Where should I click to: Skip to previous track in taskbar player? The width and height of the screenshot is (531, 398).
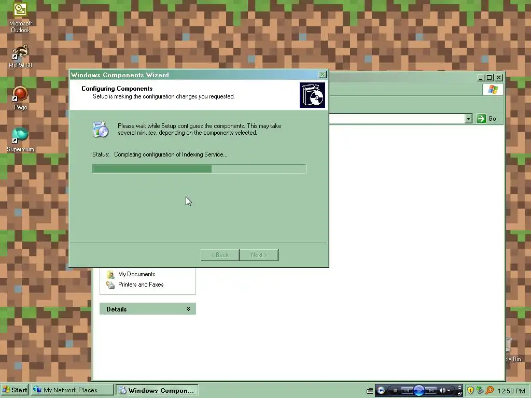[407, 391]
